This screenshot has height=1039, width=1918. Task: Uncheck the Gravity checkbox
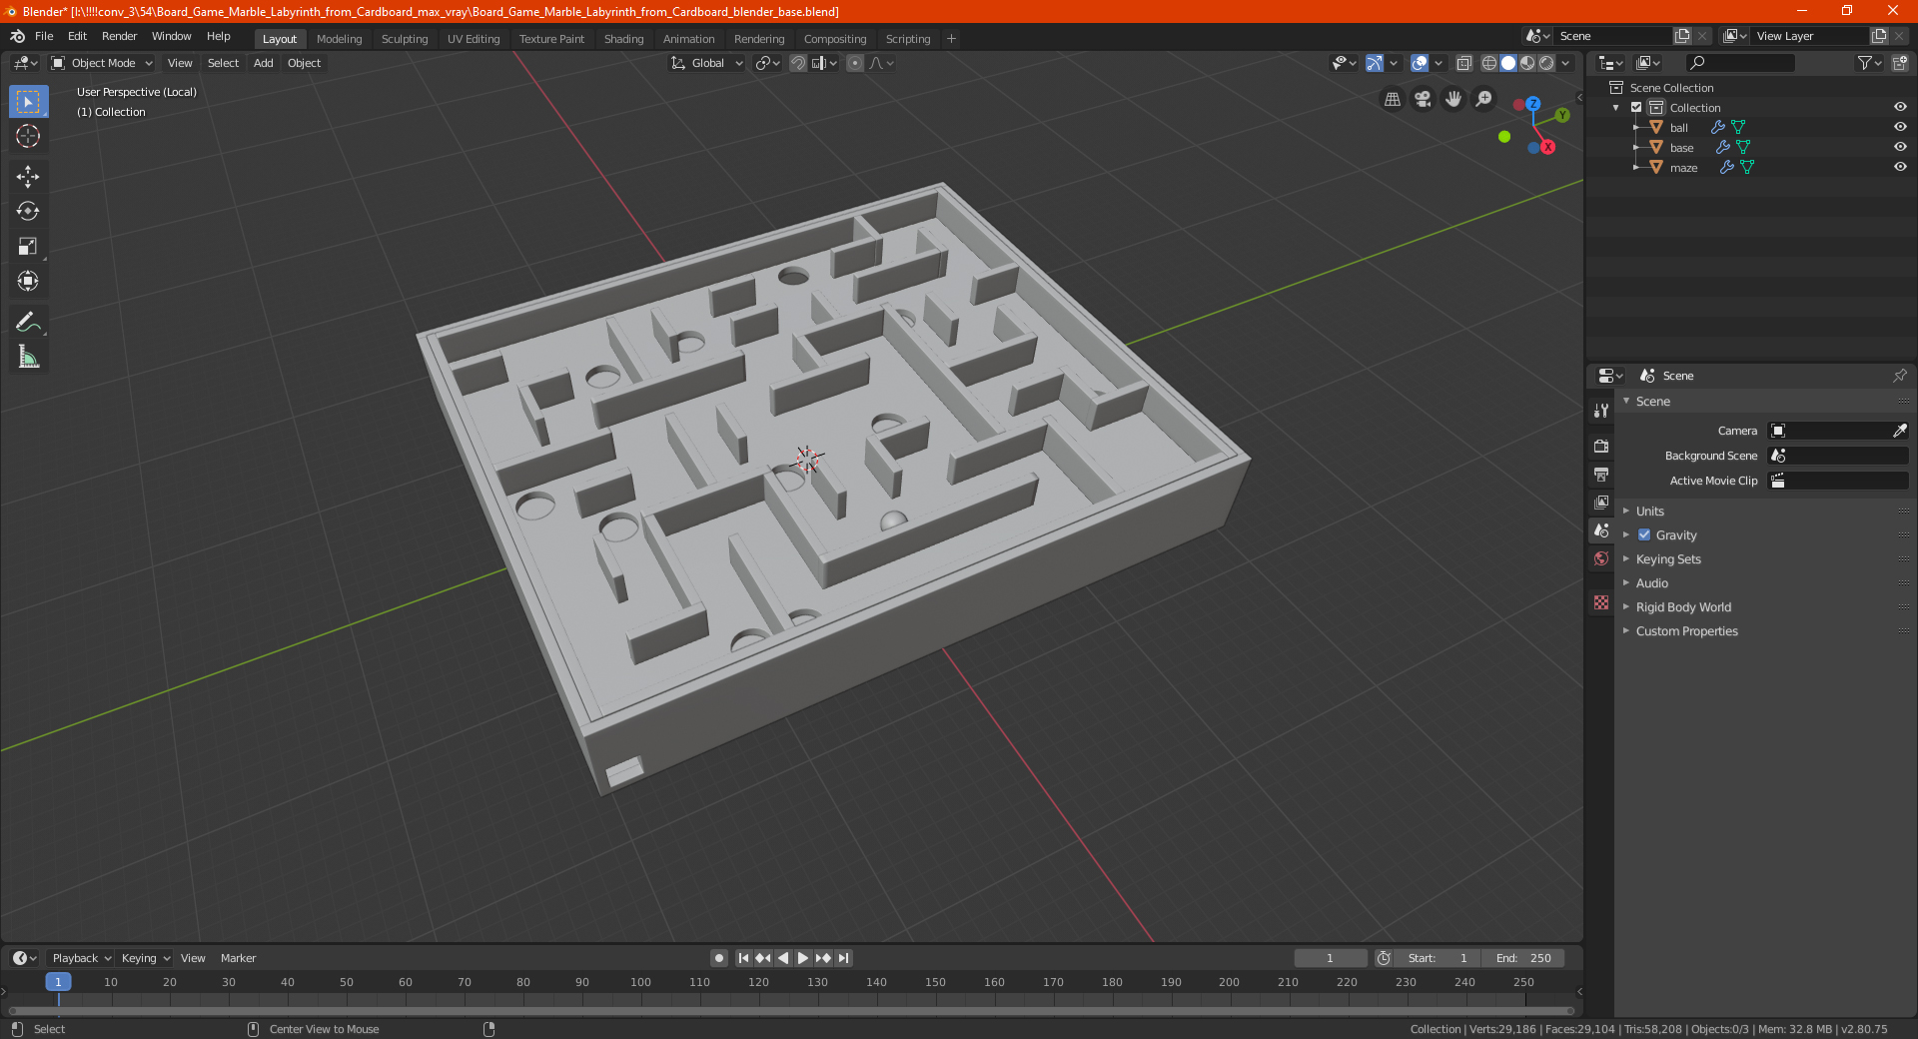(1644, 535)
